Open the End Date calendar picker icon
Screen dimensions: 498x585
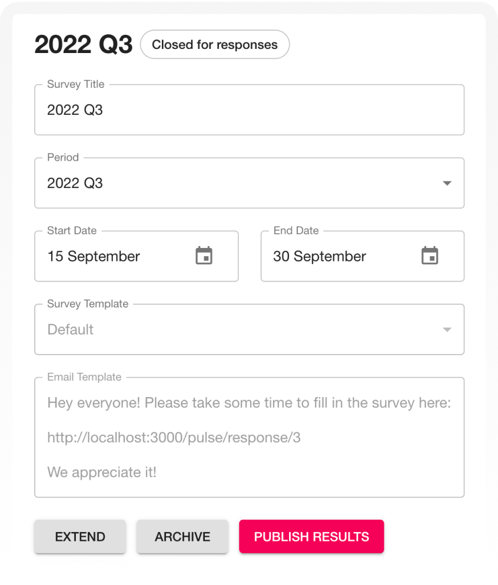430,256
